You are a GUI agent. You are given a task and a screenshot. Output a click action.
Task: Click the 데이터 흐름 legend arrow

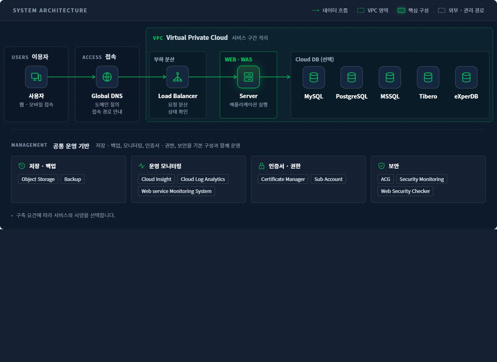click(x=316, y=10)
